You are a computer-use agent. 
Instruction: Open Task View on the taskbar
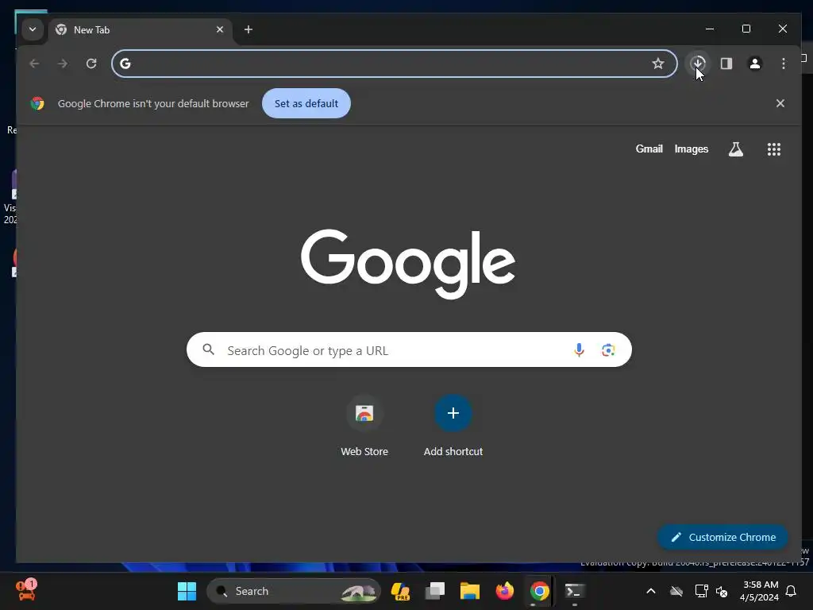tap(434, 591)
